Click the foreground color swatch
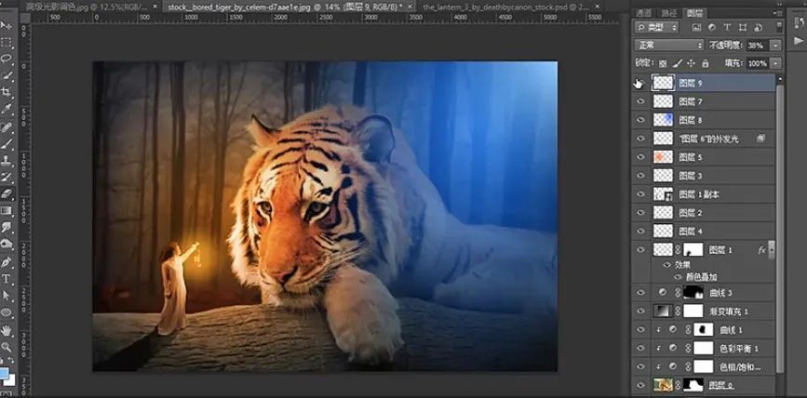This screenshot has width=807, height=398. click(5, 373)
